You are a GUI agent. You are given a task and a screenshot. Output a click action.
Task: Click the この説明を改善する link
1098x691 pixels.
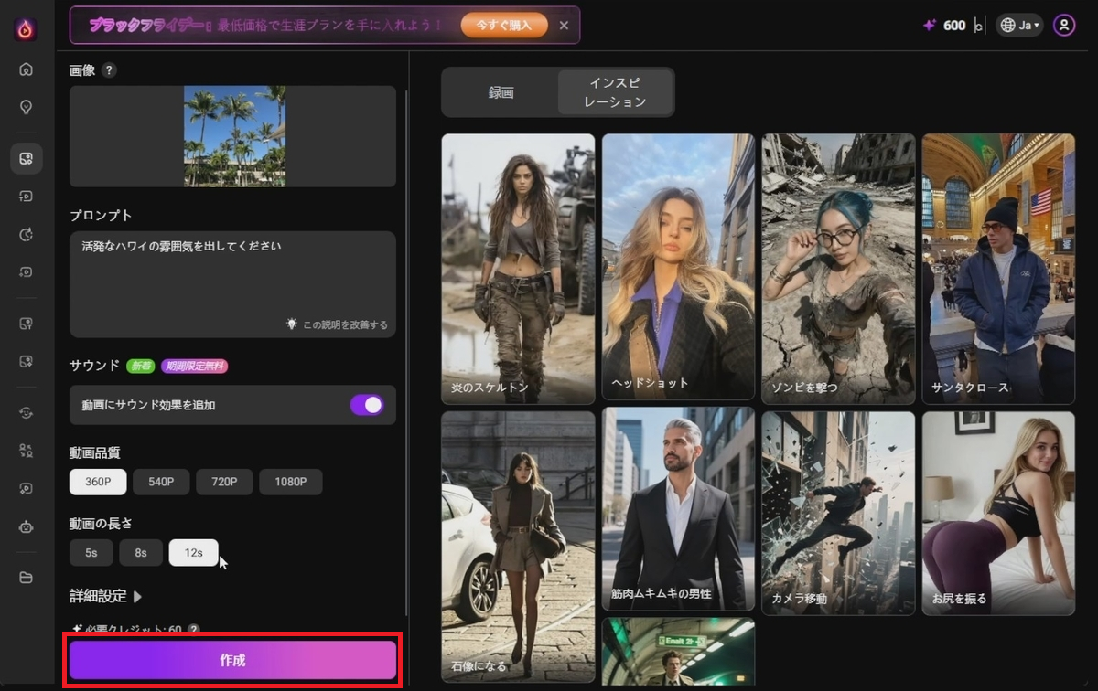345,324
